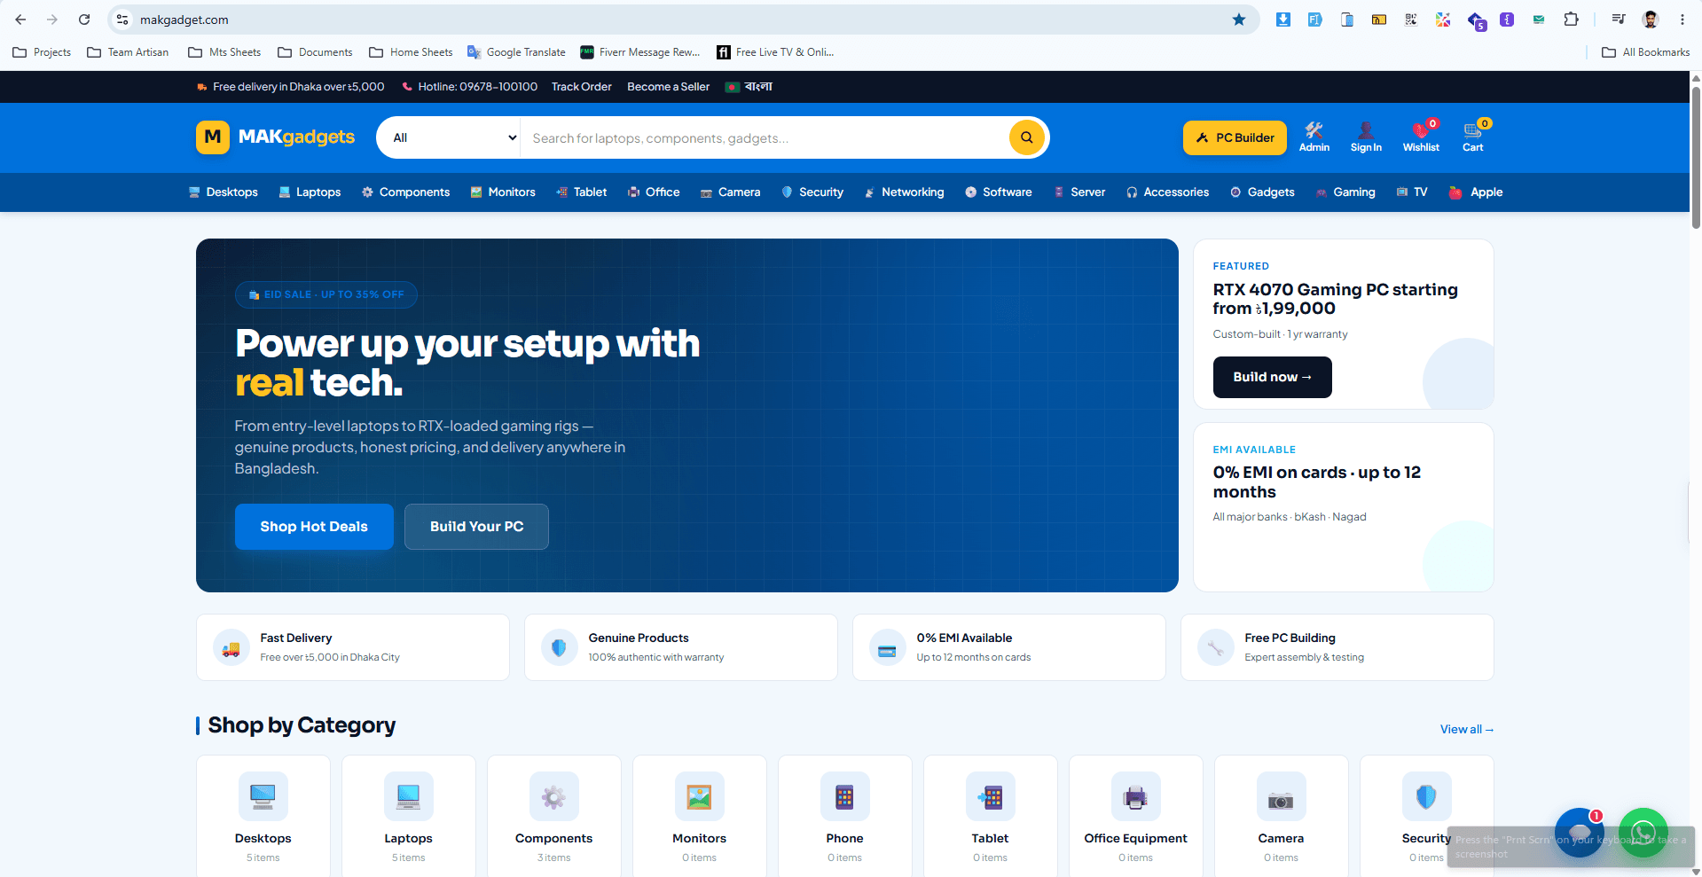1702x877 pixels.
Task: Go back to the previous page
Action: coord(20,20)
